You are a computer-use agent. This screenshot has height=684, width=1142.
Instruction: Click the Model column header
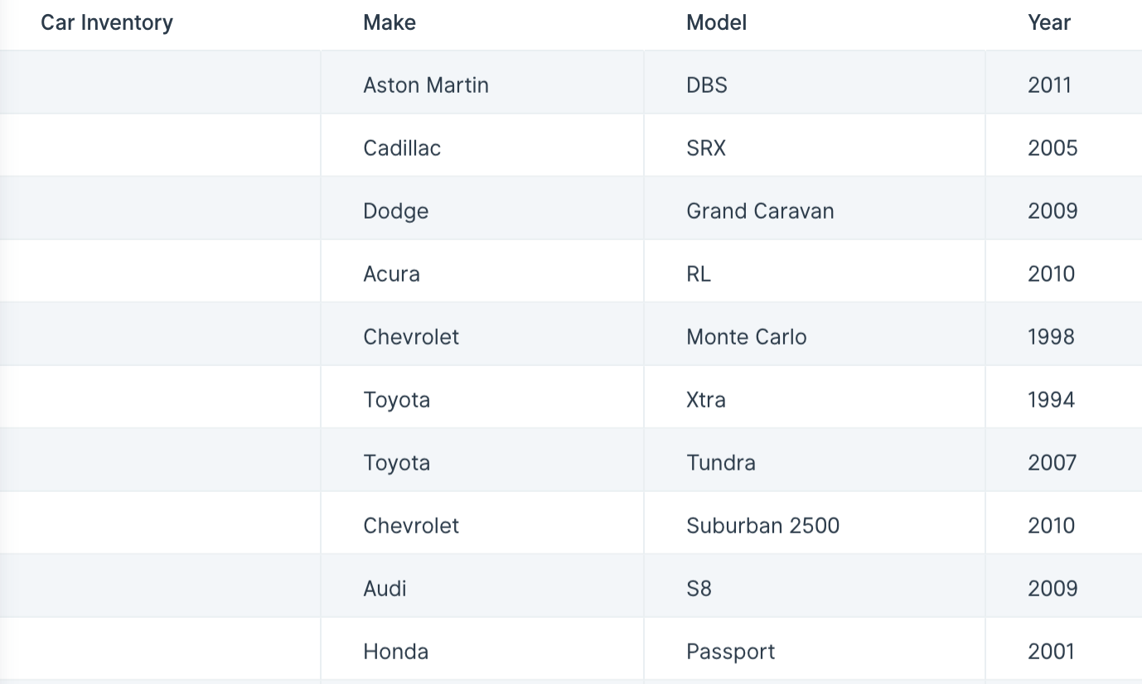click(815, 23)
